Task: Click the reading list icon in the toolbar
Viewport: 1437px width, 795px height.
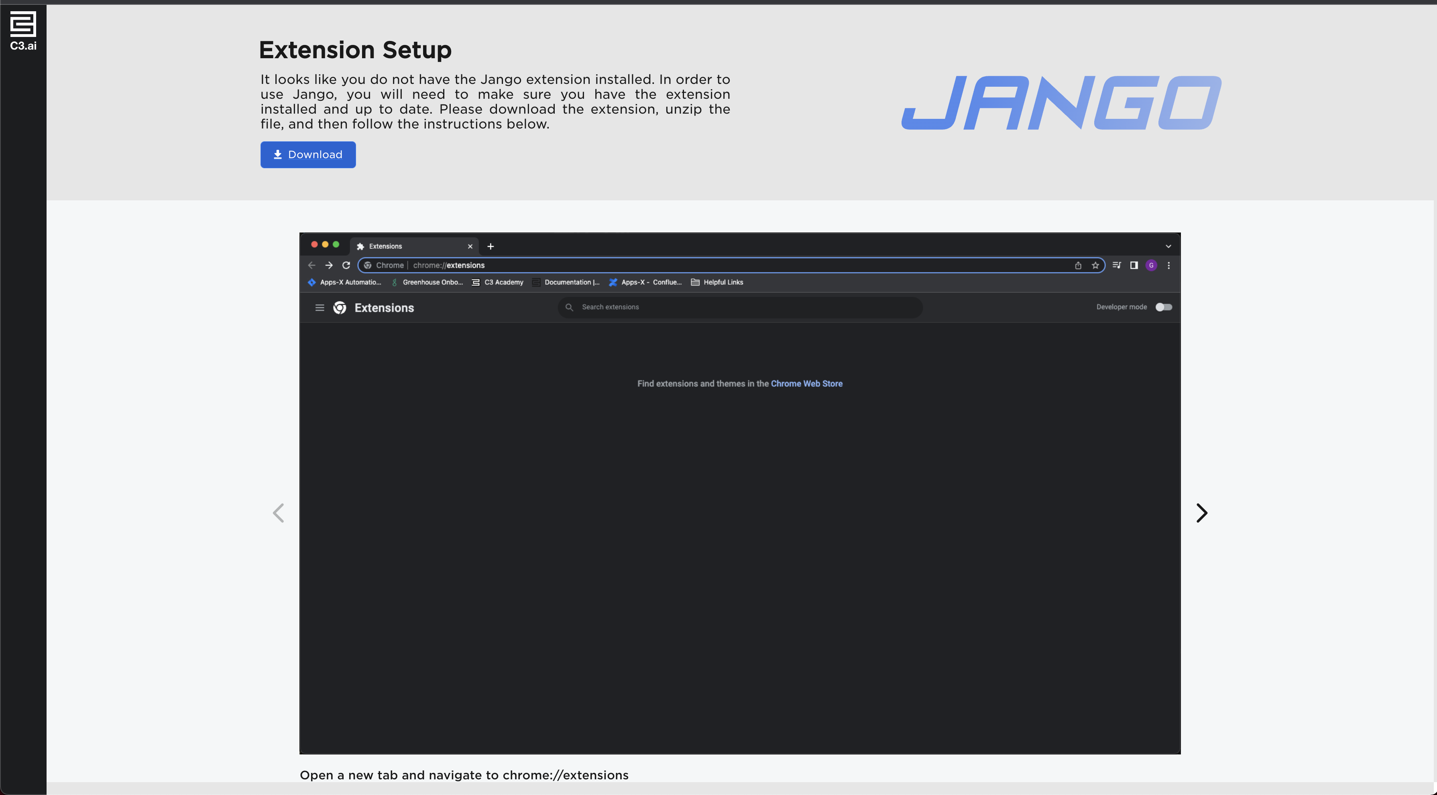Action: pyautogui.click(x=1116, y=265)
